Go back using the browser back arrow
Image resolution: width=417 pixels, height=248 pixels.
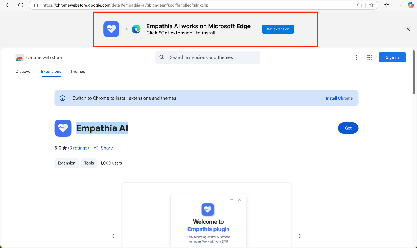point(8,5)
